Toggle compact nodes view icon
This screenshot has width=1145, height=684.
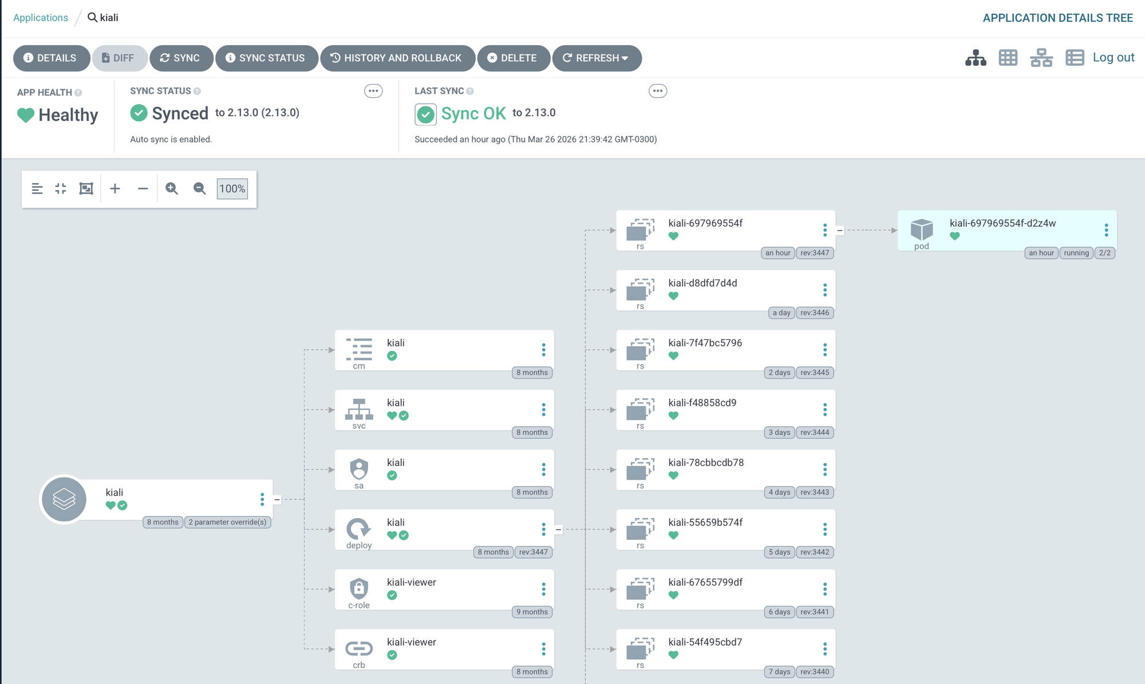(61, 188)
